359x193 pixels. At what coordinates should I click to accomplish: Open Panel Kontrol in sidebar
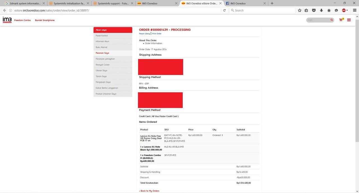(113, 36)
